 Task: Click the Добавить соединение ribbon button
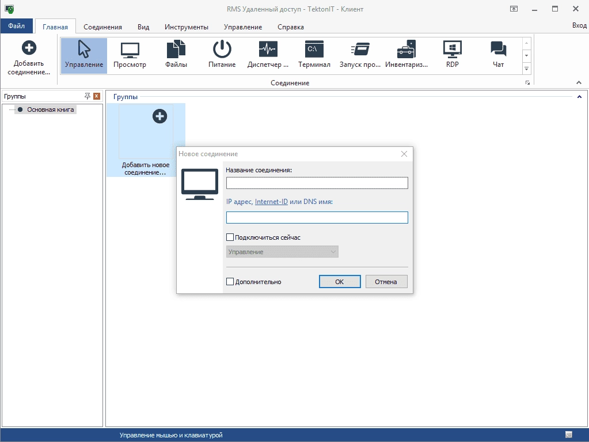click(29, 58)
